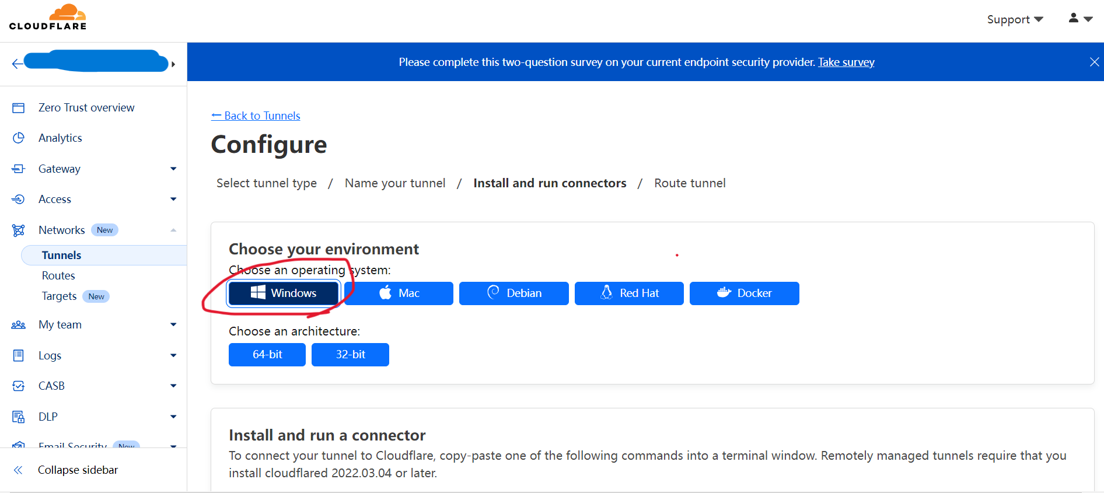Click the back arrow beside account name
Viewport: 1104px width, 493px height.
click(x=18, y=64)
